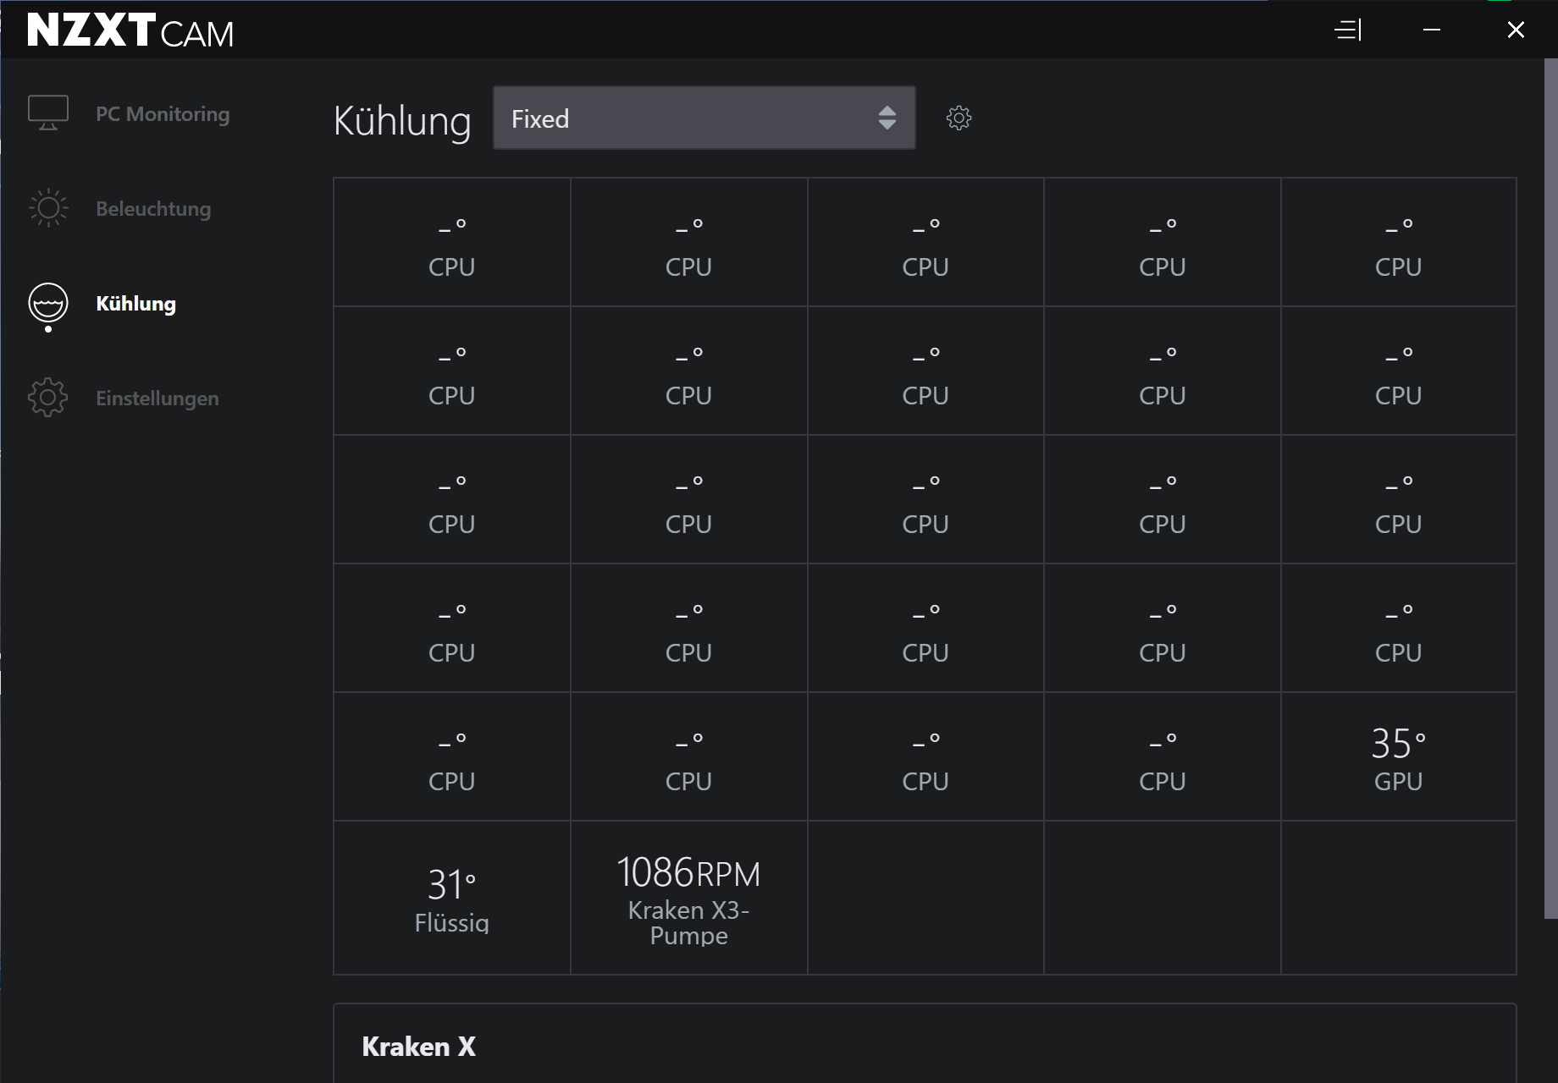Open Einstellungen menu item
Screen dimensions: 1558x1083
pyautogui.click(x=157, y=398)
